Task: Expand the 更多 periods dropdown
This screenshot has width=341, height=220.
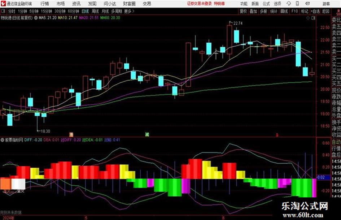Action: click(129, 11)
